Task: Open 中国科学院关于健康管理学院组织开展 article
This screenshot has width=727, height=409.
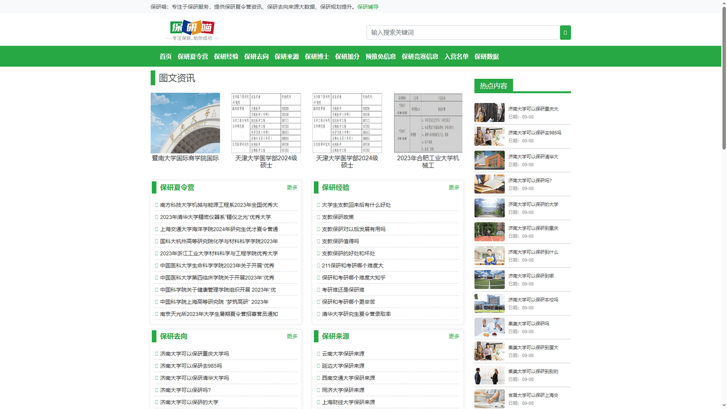Action: pyautogui.click(x=218, y=290)
